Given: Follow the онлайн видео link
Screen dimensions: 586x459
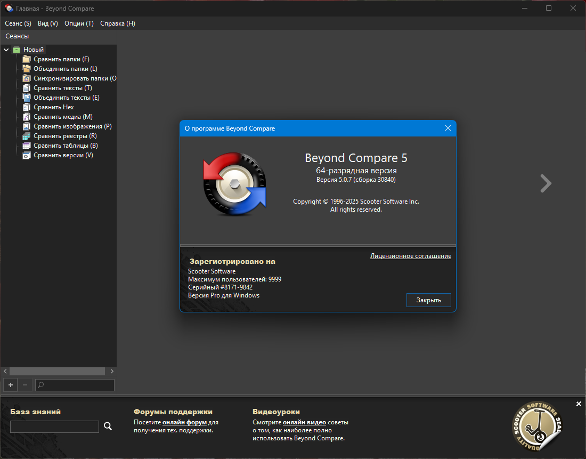Looking at the screenshot, I should (304, 422).
